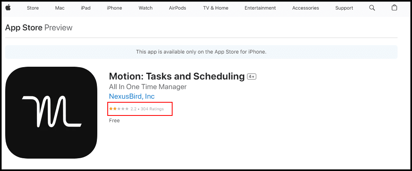Go to the iPhone section
412x171 pixels.
(114, 8)
